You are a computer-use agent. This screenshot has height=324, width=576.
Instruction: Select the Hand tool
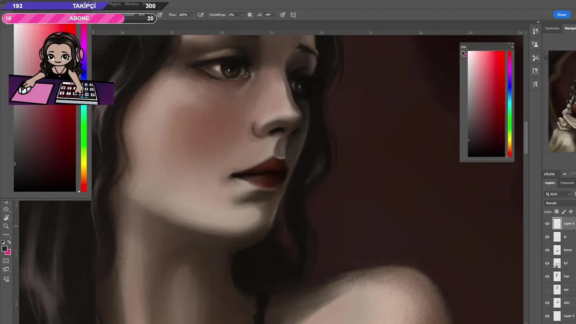6,218
